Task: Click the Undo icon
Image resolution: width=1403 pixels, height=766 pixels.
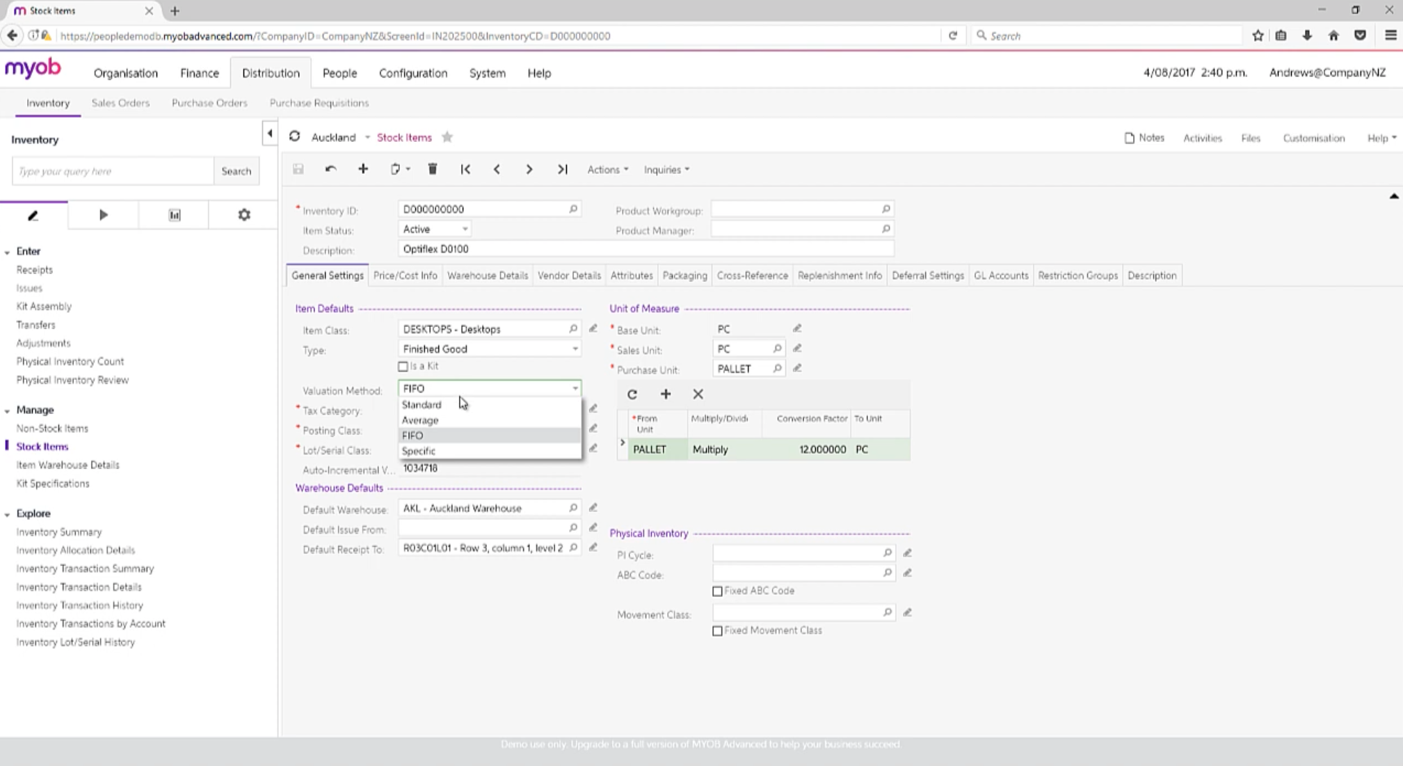Action: [x=330, y=169]
